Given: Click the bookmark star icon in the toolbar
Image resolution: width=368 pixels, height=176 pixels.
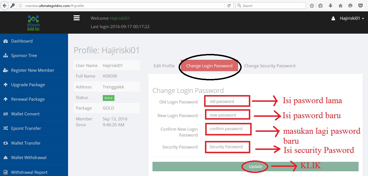Looking at the screenshot, I should [x=312, y=5].
